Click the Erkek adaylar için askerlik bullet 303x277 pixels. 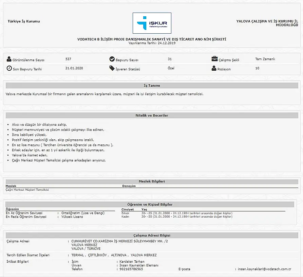(x=58, y=150)
